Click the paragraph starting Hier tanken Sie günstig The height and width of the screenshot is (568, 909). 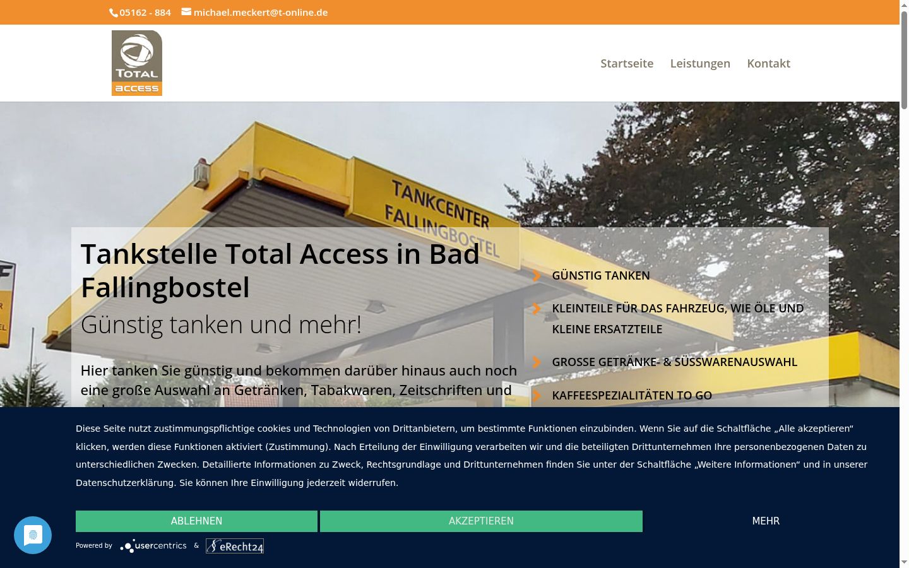[299, 384]
